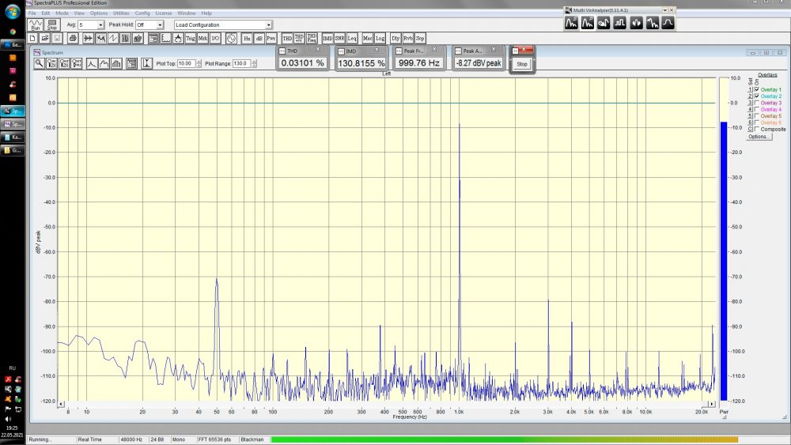Click the Plot Top input field
Screen dimensions: 791x445
point(186,63)
